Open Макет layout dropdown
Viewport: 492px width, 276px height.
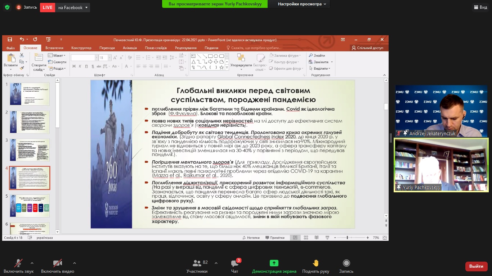(57, 55)
